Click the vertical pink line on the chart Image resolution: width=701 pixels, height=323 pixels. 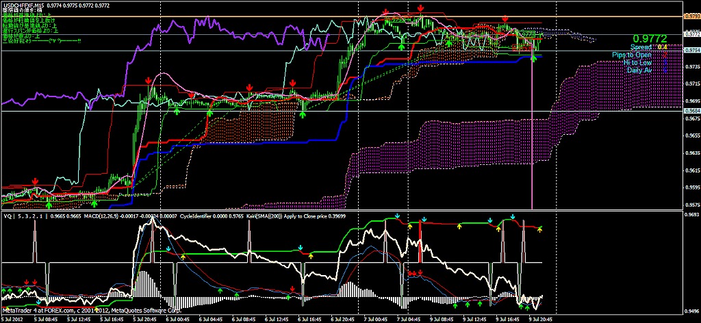pyautogui.click(x=533, y=137)
